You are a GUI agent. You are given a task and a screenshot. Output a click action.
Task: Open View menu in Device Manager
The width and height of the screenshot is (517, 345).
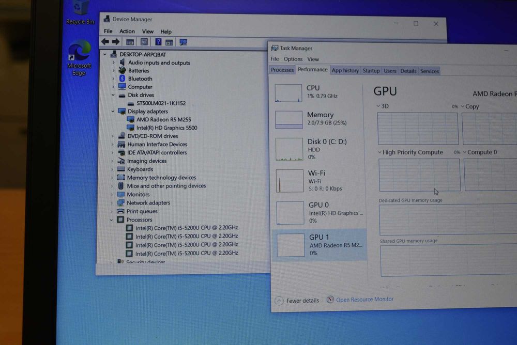click(148, 32)
